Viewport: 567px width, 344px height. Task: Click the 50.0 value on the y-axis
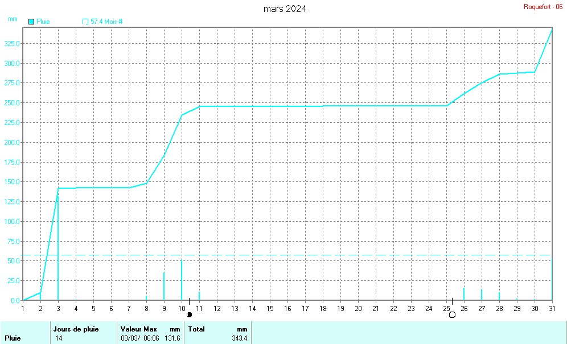pyautogui.click(x=14, y=260)
